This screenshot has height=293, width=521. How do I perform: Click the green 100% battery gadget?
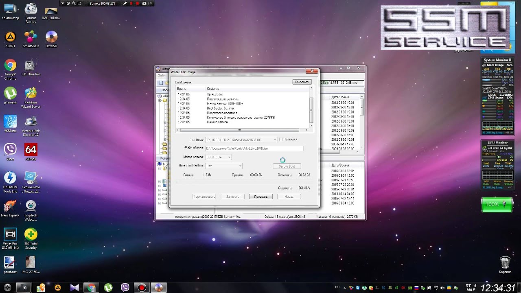497,204
